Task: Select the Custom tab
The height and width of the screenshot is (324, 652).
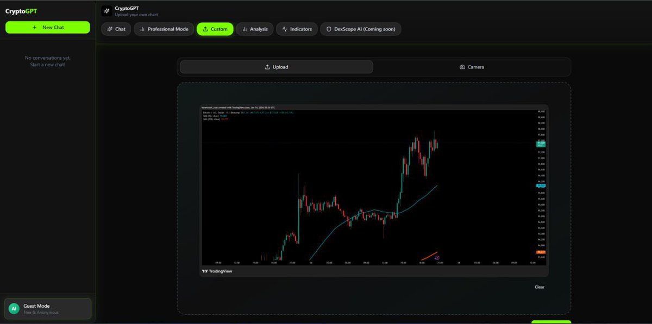Action: click(215, 29)
